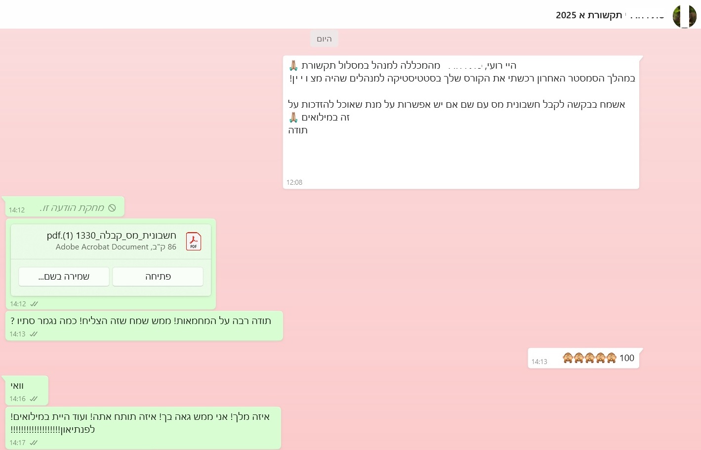Click the Adobe Acrobat Document file description
The width and height of the screenshot is (701, 450).
tap(116, 247)
